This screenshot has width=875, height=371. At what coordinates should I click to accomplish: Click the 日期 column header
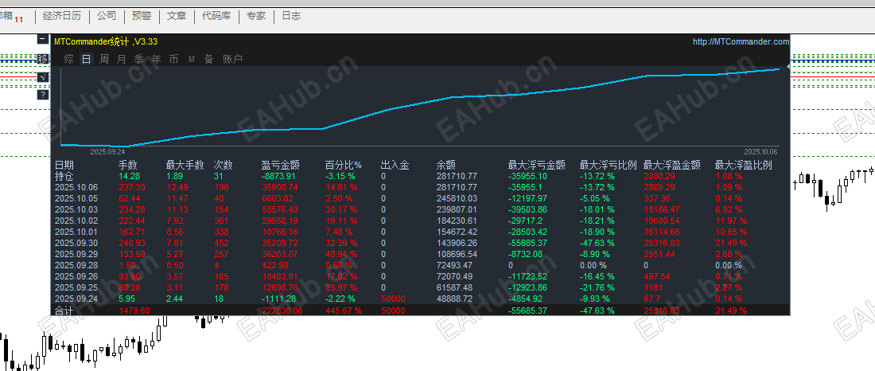(64, 166)
